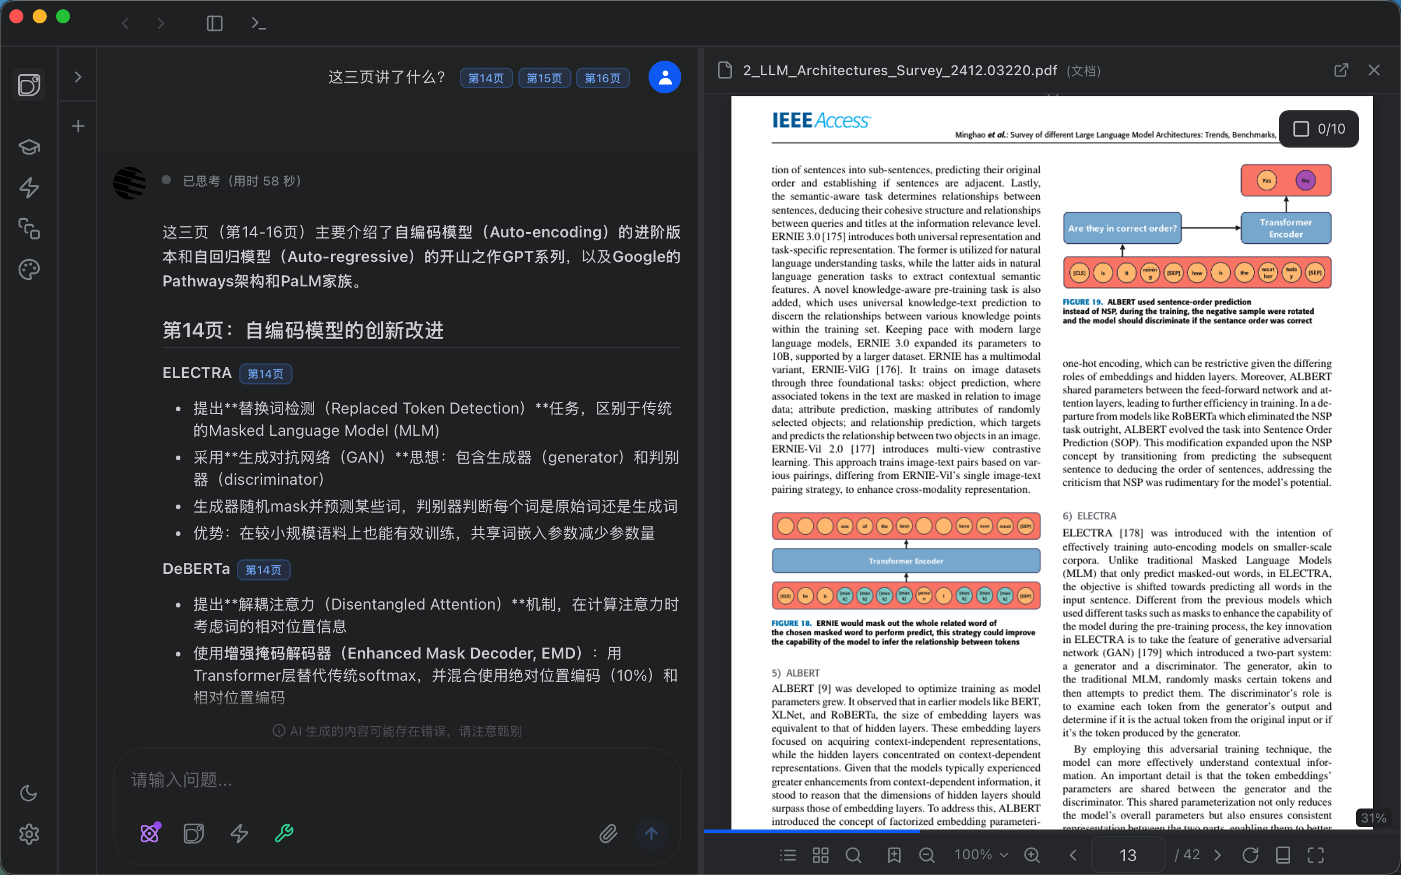Rotate the PDF page
This screenshot has width=1401, height=875.
point(1250,855)
